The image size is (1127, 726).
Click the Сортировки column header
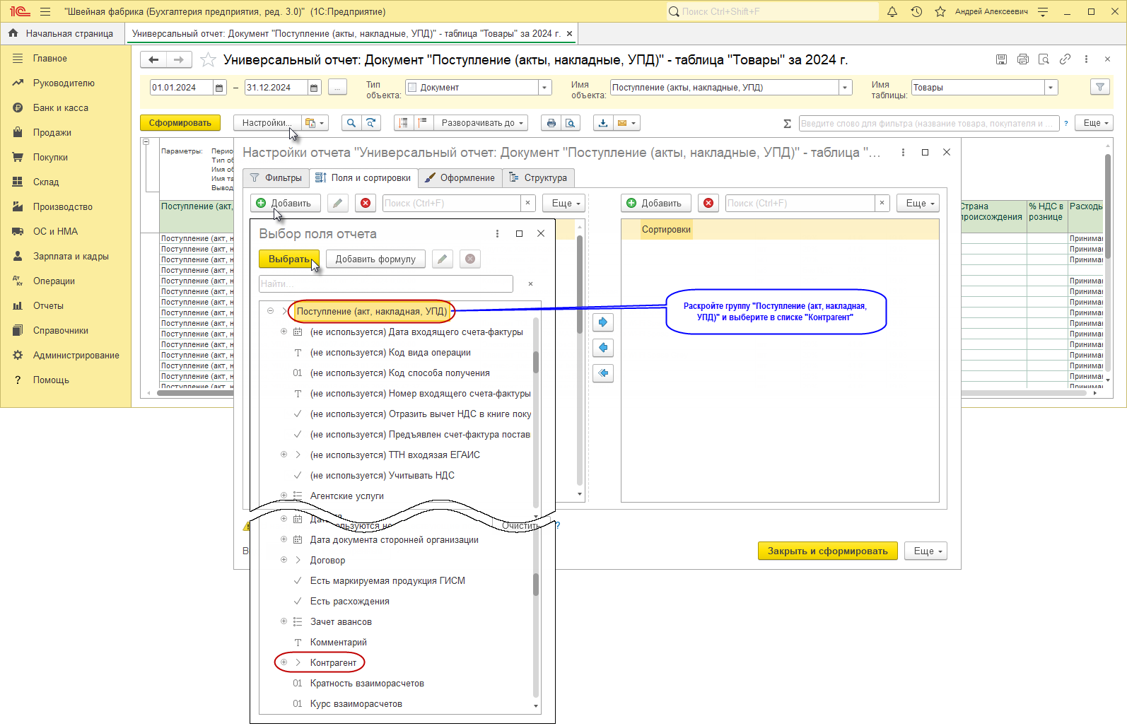666,230
